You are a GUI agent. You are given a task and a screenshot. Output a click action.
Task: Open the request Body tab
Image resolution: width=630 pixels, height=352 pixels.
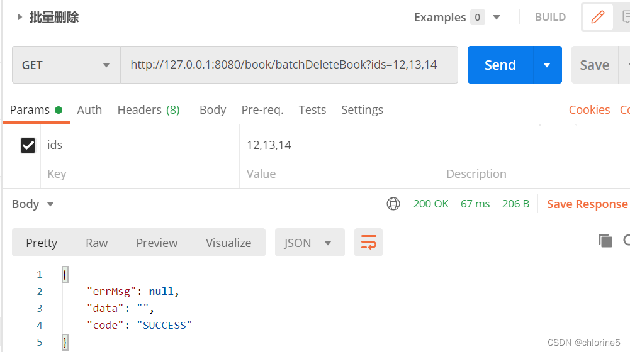213,109
